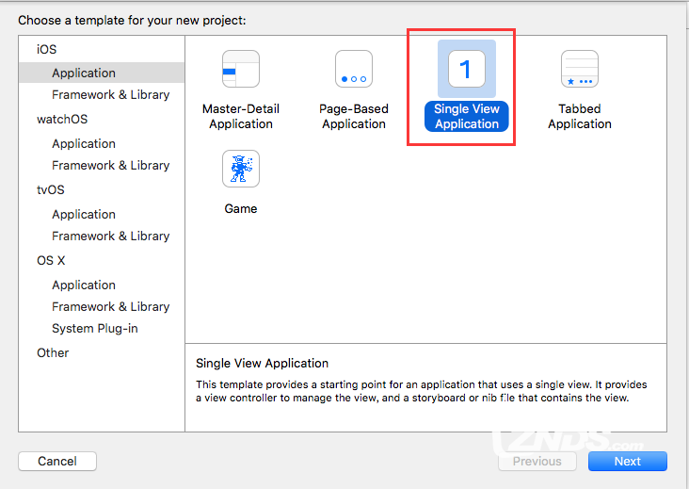Select the watchOS category heading
The width and height of the screenshot is (689, 489).
point(62,119)
